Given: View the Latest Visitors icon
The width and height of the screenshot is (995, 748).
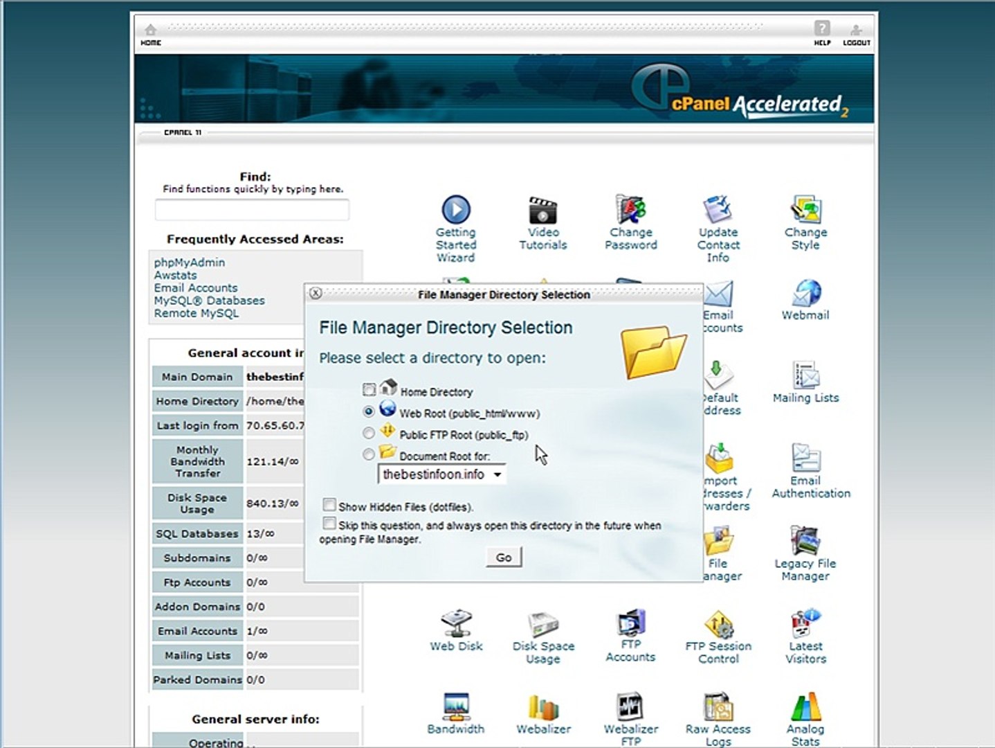Looking at the screenshot, I should click(805, 623).
